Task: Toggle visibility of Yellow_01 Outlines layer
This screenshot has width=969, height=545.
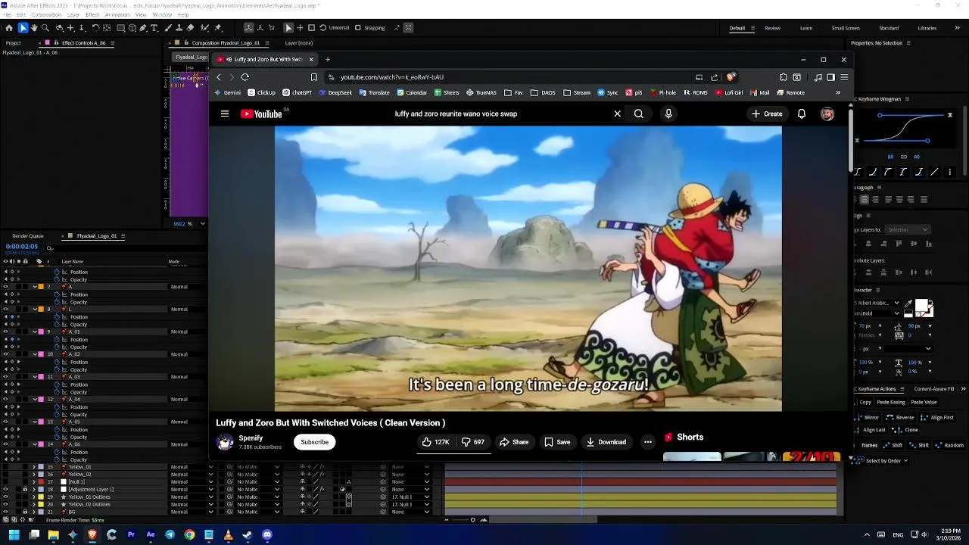Action: pos(5,497)
